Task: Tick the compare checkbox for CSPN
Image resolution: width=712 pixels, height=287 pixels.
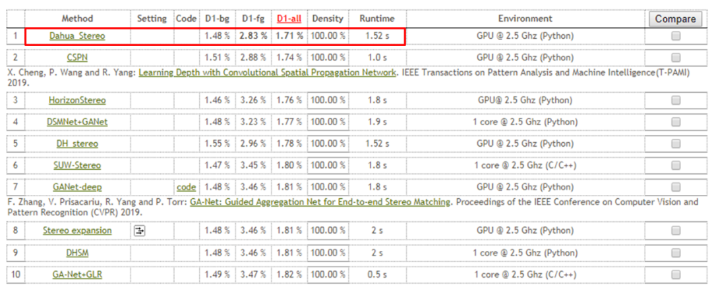Action: coord(676,58)
